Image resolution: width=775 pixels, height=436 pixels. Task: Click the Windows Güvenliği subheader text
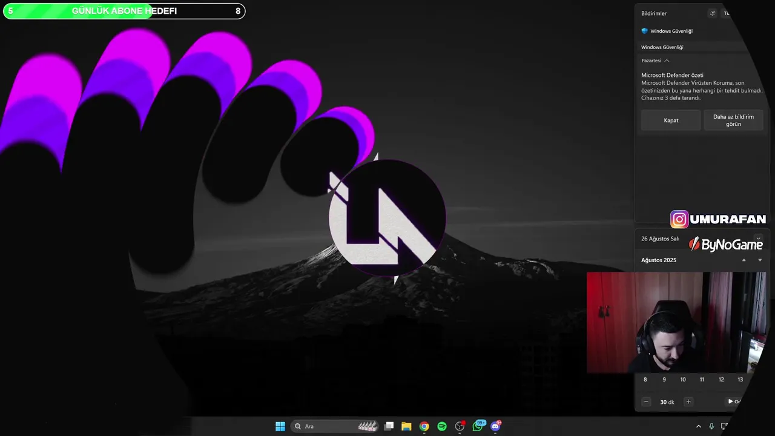click(662, 47)
